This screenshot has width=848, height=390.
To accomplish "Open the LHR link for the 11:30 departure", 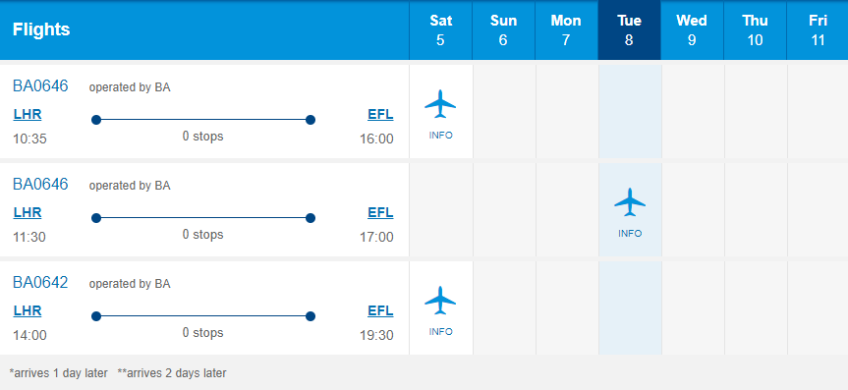I will tap(28, 212).
